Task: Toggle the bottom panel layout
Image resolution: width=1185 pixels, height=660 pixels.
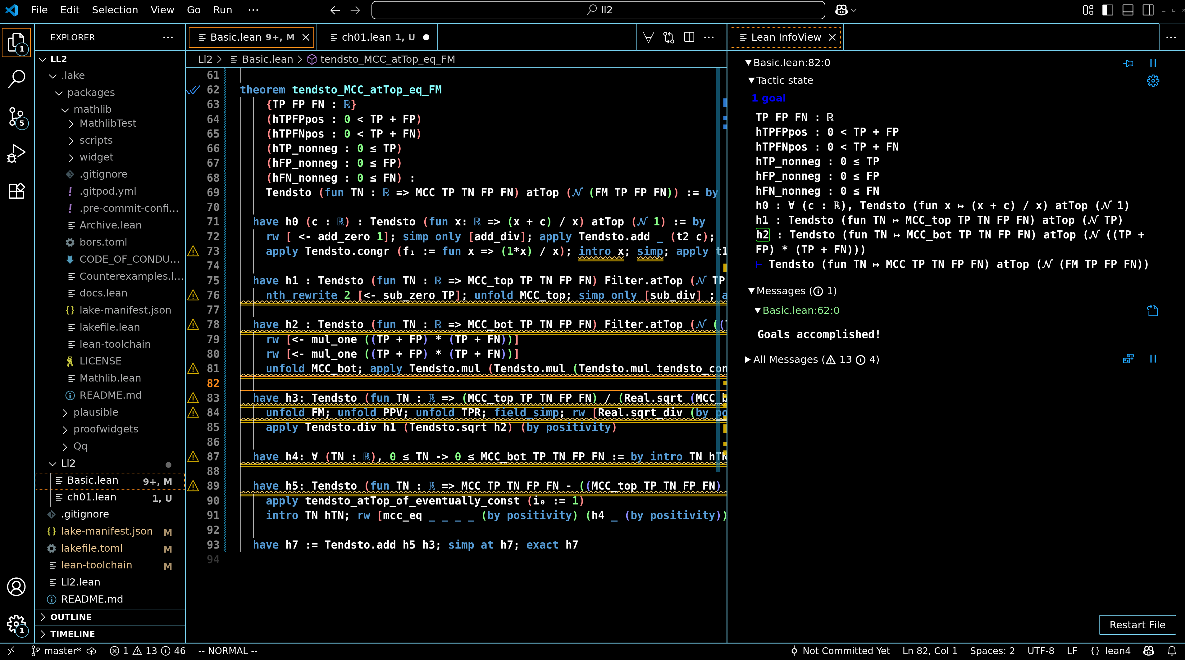Action: (1128, 10)
